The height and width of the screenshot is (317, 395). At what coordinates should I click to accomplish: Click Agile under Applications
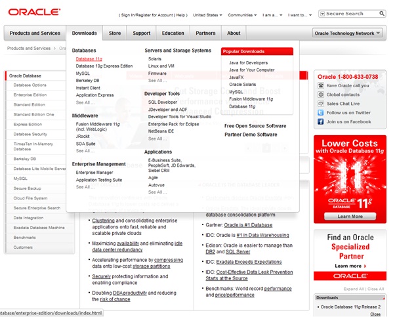tap(153, 178)
